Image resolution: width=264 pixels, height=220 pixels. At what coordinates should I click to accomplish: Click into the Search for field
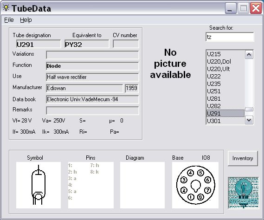tap(230, 37)
